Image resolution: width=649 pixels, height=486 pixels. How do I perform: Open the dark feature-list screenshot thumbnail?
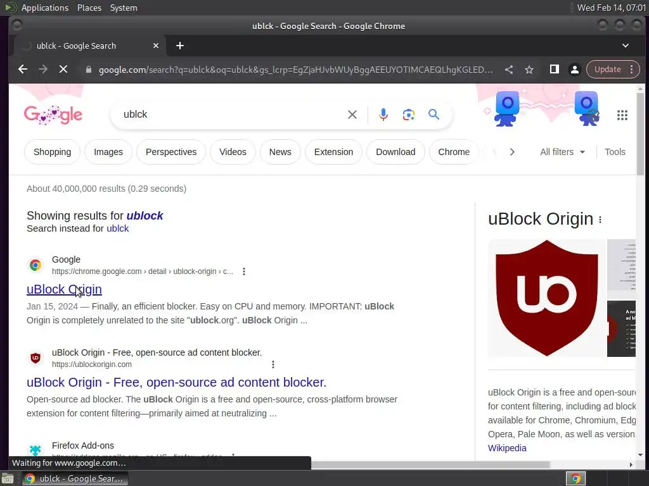tap(621, 328)
